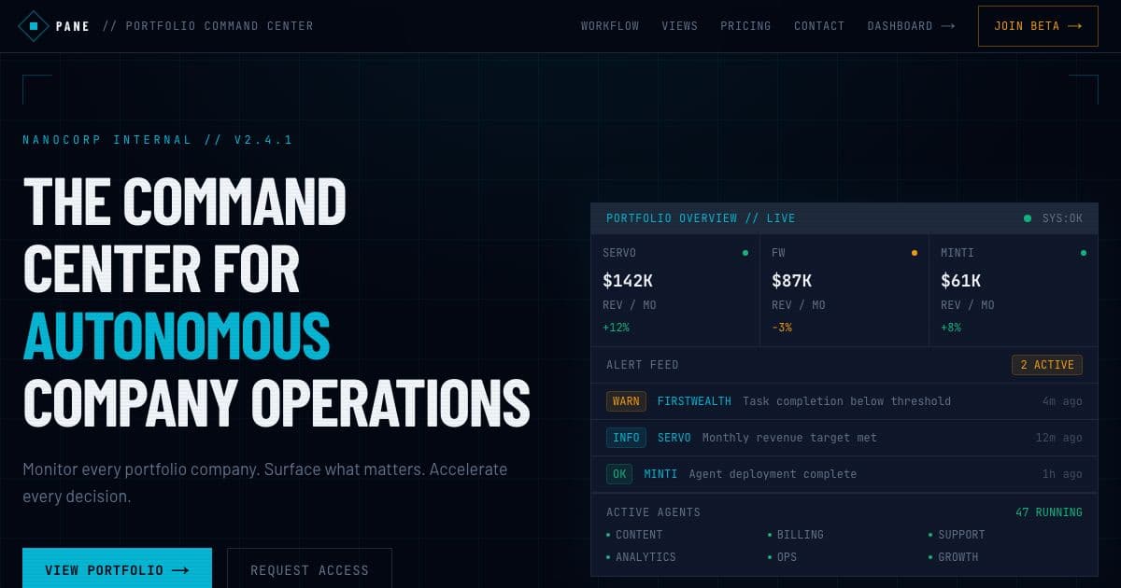1121x588 pixels.
Task: Select the SERVO name in alert feed
Action: [674, 438]
